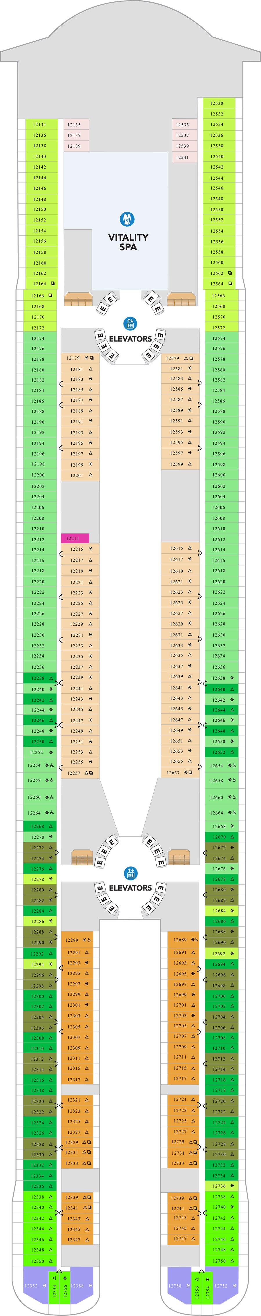Image resolution: width=261 pixels, height=1316 pixels.
Task: Select cabin 12750
Action: (221, 1260)
